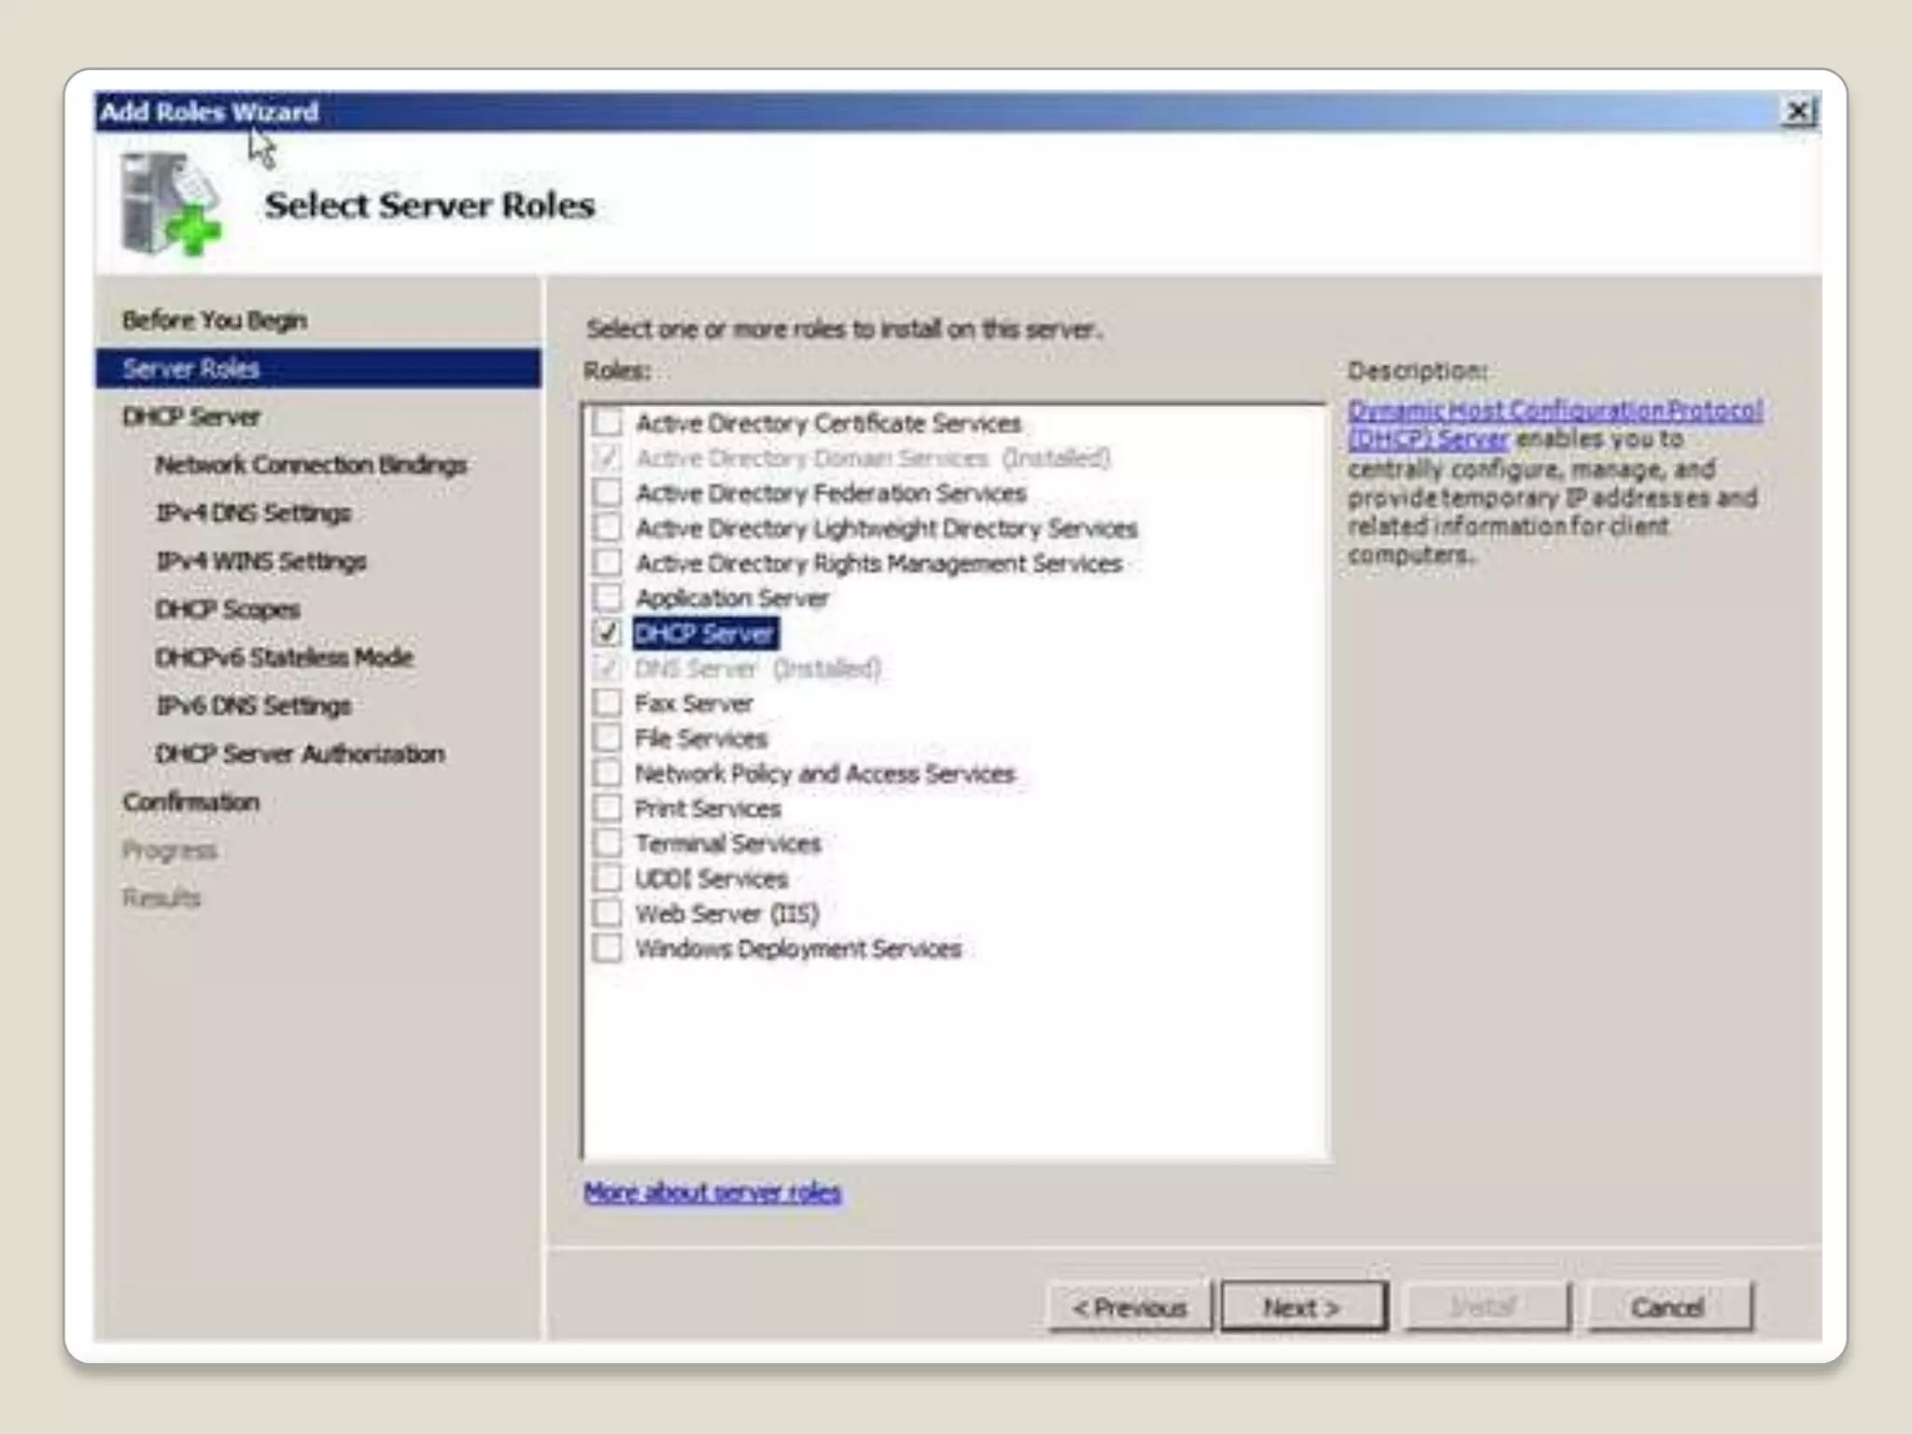
Task: Check the Terminal Services role
Action: [x=607, y=843]
